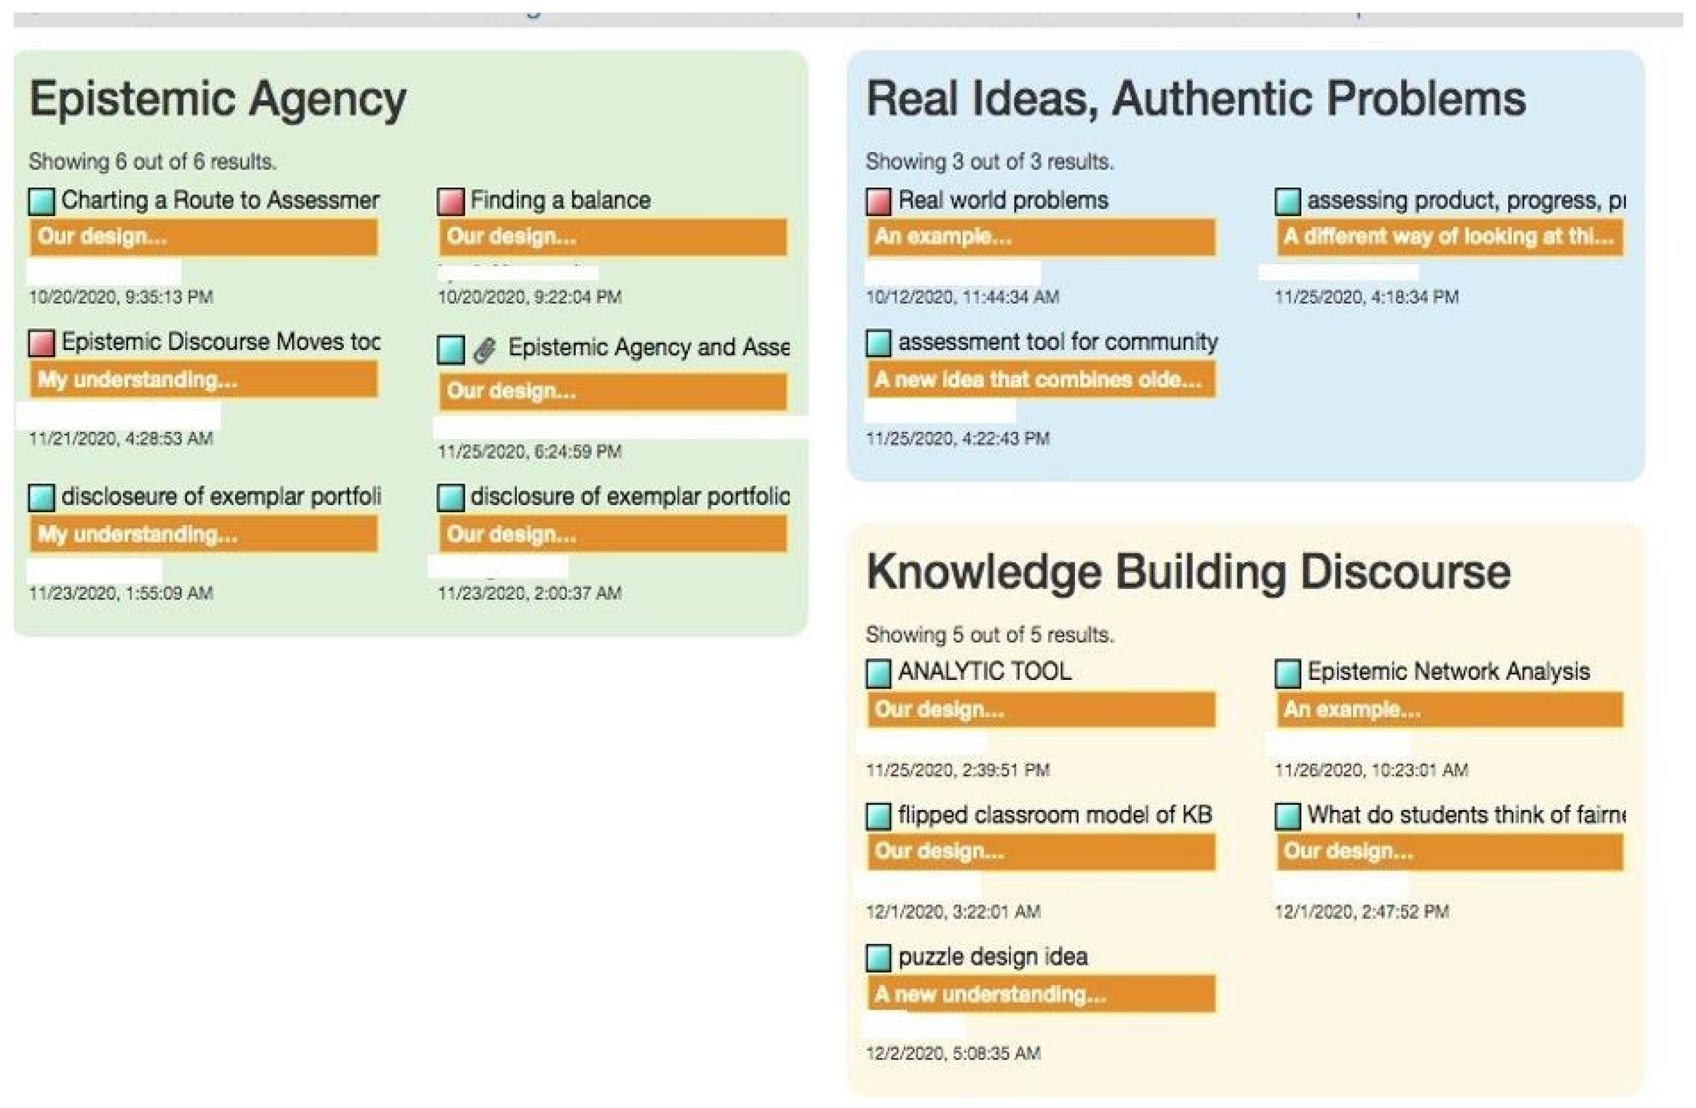This screenshot has height=1108, width=1696.
Task: Click the teal icon beside assessment tool for community
Action: point(878,343)
